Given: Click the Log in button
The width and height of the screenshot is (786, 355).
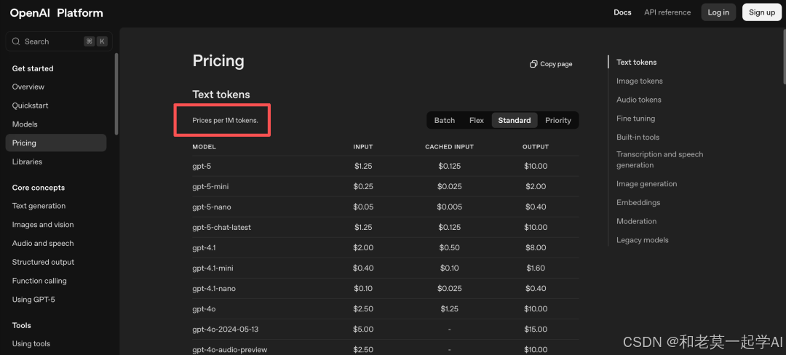Looking at the screenshot, I should tap(718, 12).
